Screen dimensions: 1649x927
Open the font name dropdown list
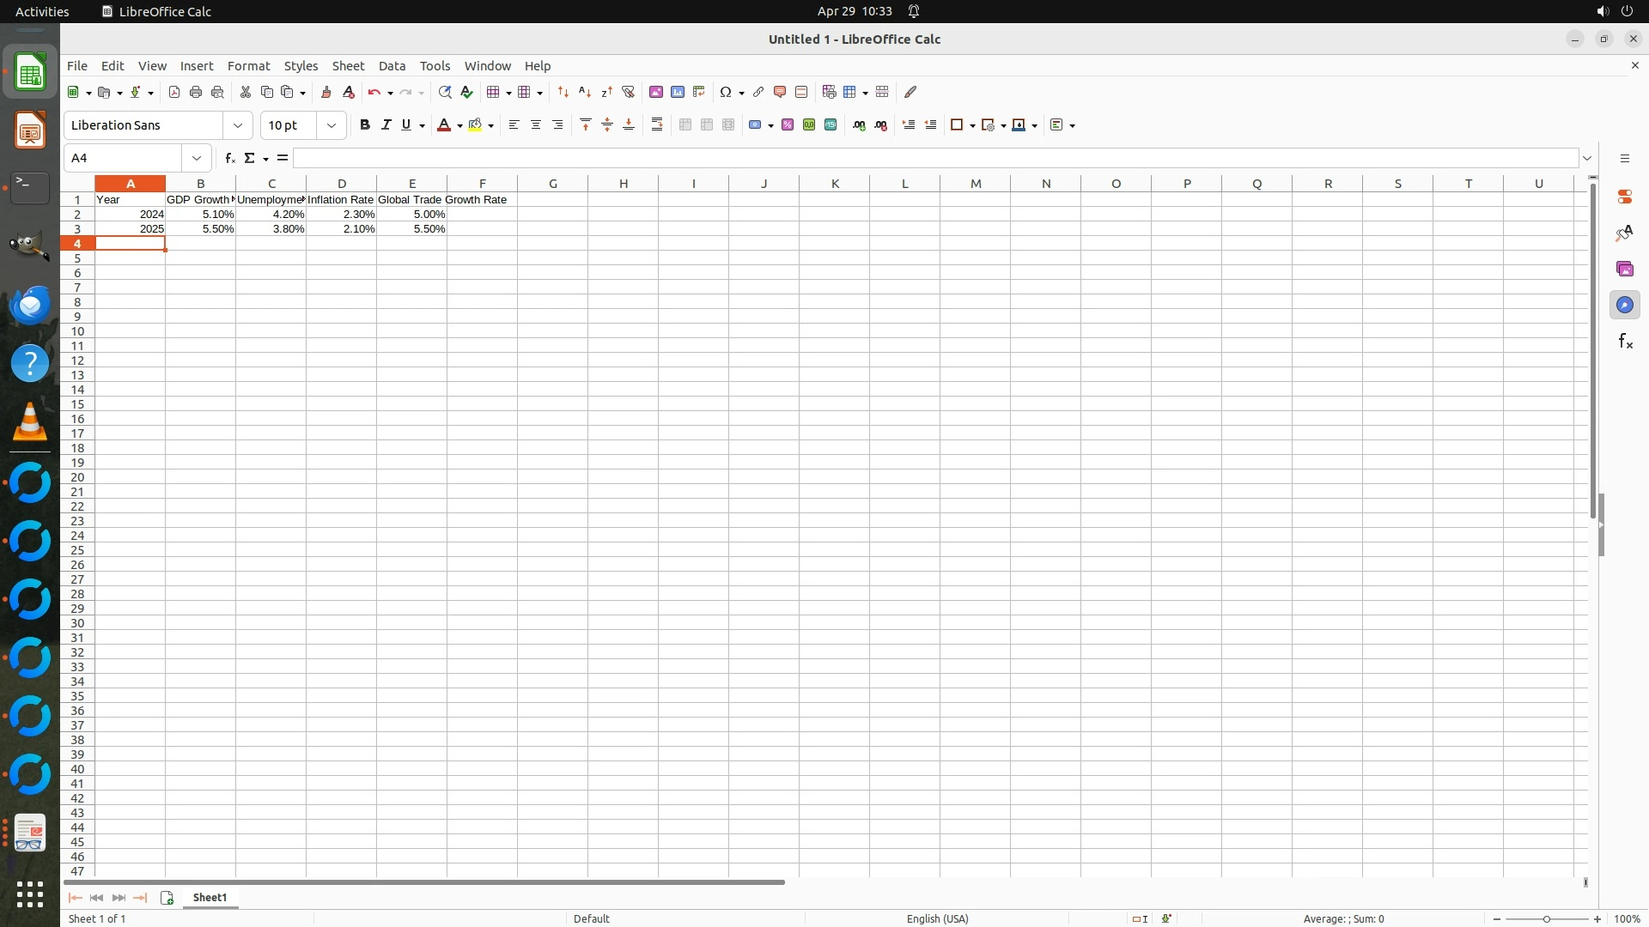pos(238,125)
